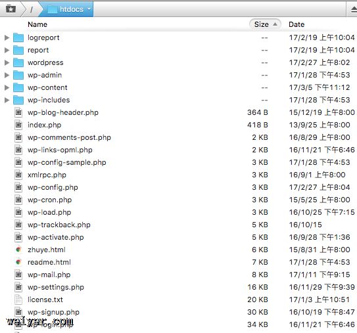Click the zhuye.html Chrome file icon
Viewport: 357px width, 333px height.
coord(18,250)
